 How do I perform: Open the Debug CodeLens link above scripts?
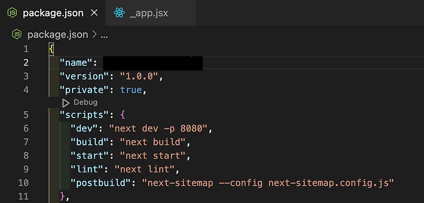[x=85, y=103]
